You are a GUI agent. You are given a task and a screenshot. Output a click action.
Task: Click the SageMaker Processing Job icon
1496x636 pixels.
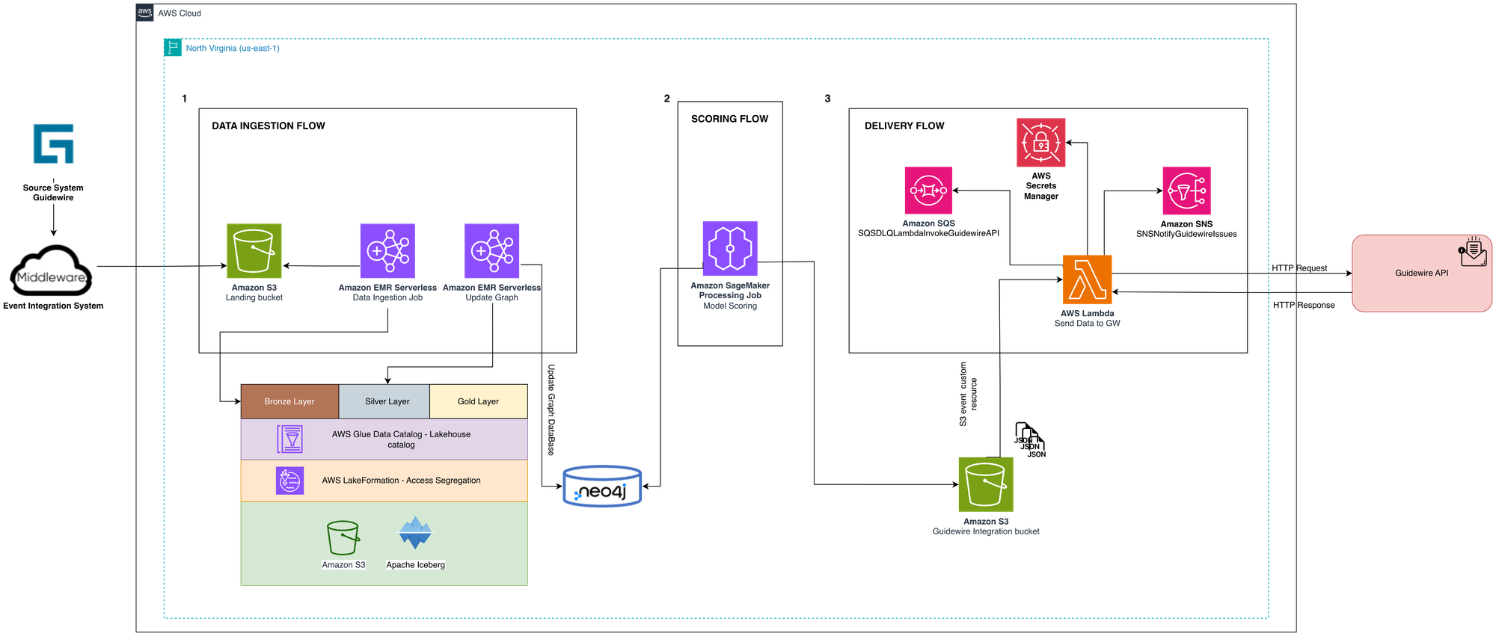pos(730,248)
